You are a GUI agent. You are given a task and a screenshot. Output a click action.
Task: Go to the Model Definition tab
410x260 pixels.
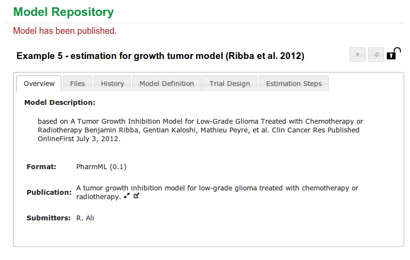coord(167,84)
